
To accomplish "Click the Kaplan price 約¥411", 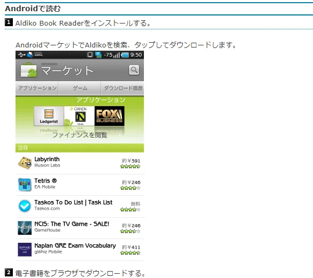I will pos(131,247).
